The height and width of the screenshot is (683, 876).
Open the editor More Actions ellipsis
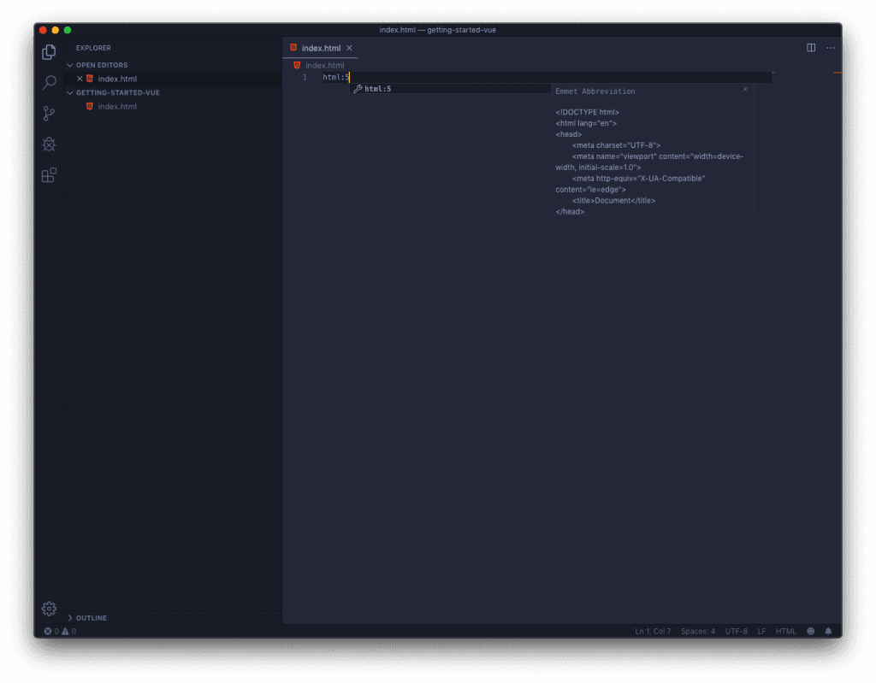tap(830, 48)
